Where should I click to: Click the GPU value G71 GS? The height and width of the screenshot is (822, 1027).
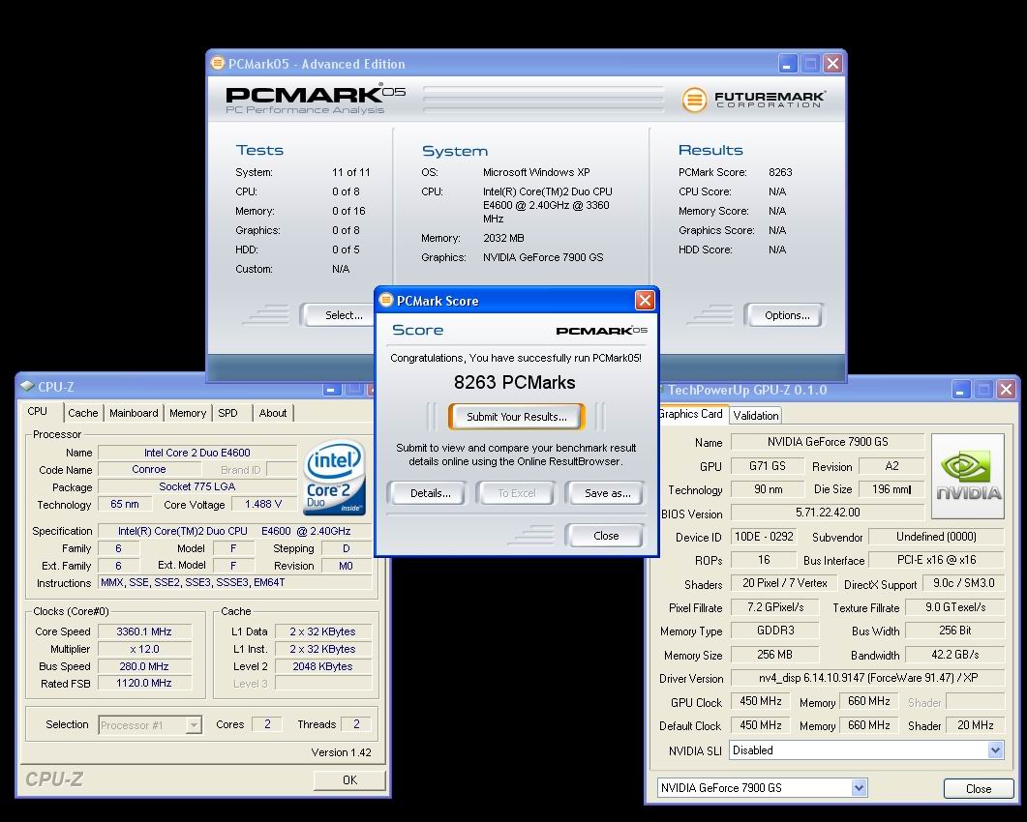767,466
